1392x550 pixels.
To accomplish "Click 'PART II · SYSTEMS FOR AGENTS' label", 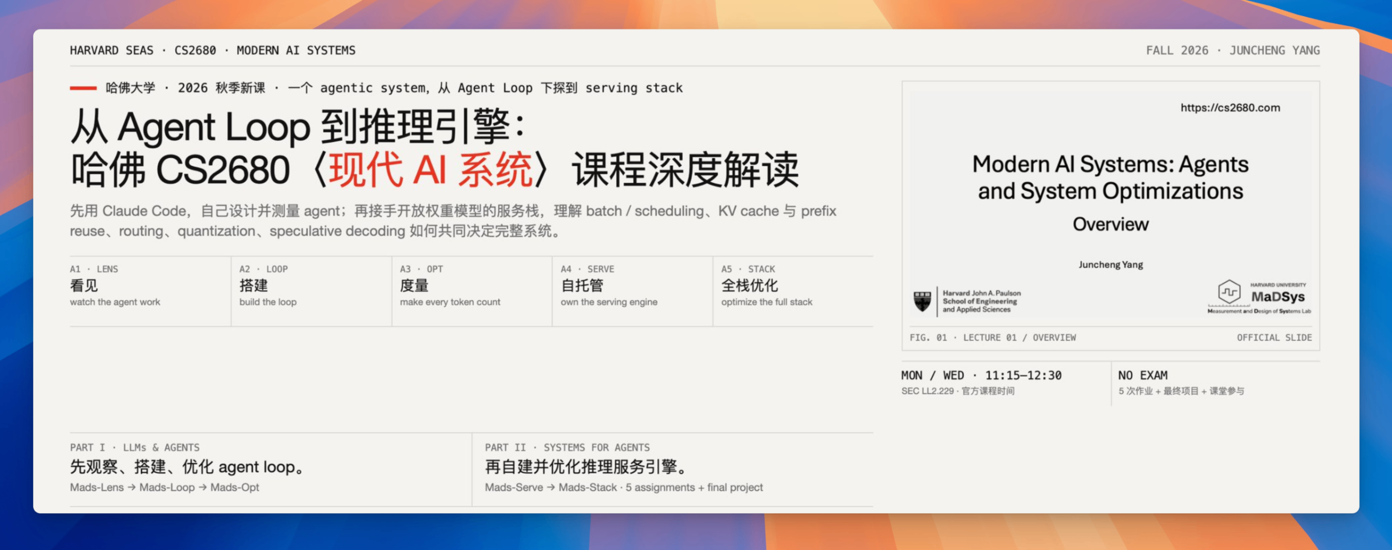I will (x=567, y=447).
